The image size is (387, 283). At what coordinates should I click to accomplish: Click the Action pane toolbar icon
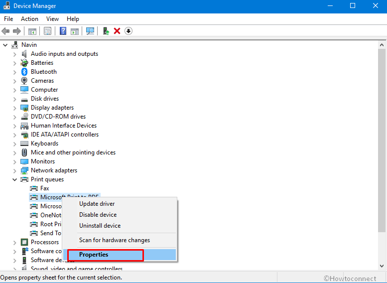point(75,31)
